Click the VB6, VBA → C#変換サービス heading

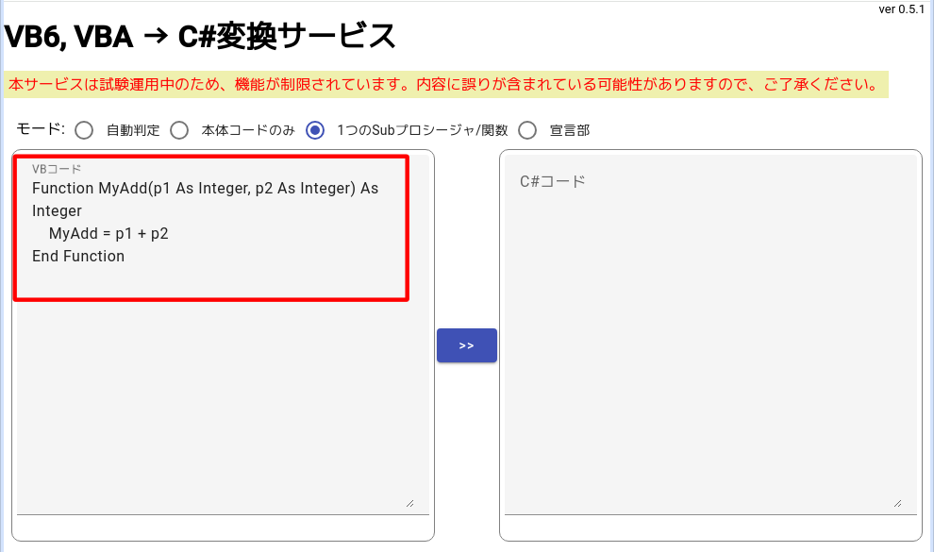tap(200, 36)
